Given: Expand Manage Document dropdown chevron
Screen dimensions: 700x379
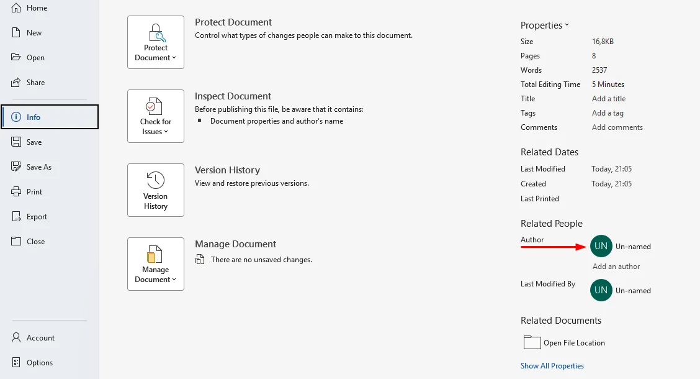Looking at the screenshot, I should coord(174,280).
